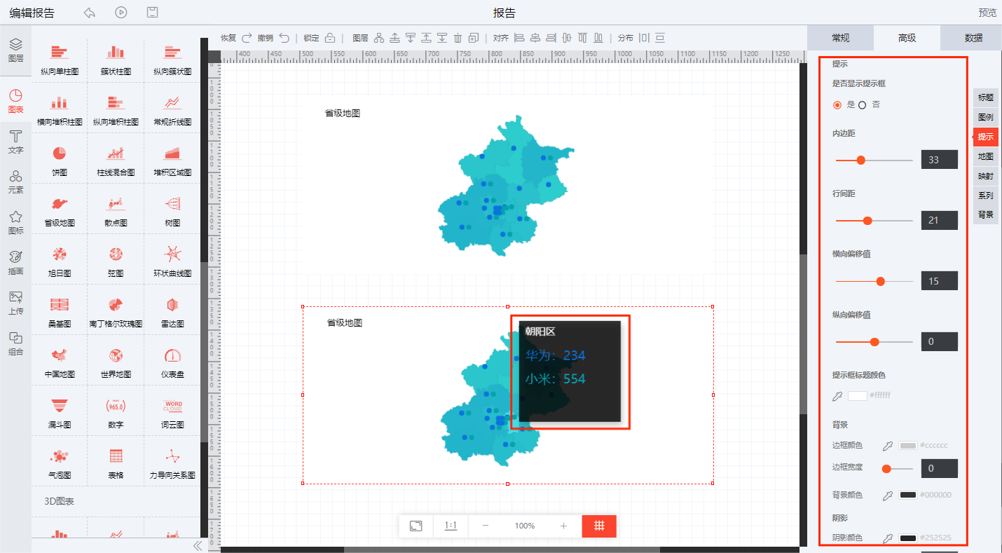This screenshot has height=553, width=1002.
Task: Click the 预览 preview link
Action: pyautogui.click(x=987, y=13)
